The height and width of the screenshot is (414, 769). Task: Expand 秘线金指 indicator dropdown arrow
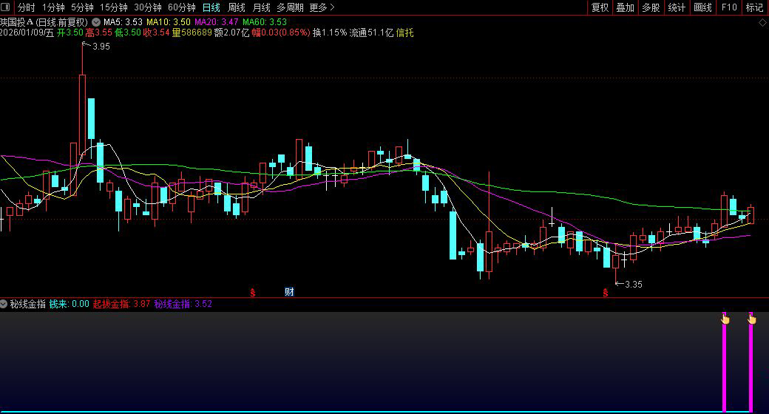pos(4,304)
